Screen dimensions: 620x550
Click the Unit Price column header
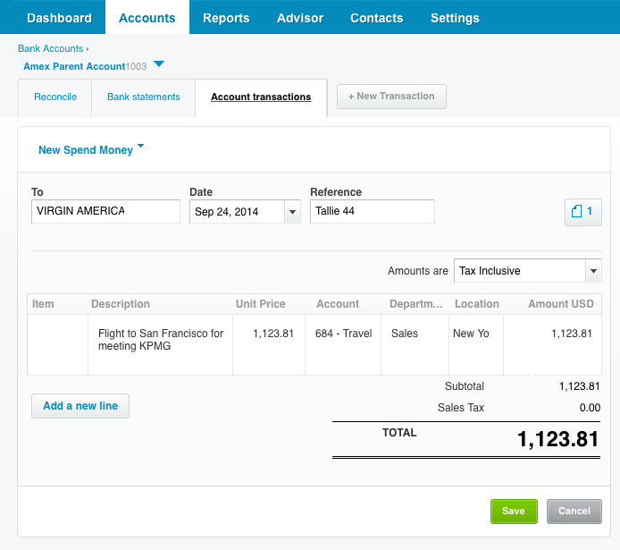(x=261, y=304)
